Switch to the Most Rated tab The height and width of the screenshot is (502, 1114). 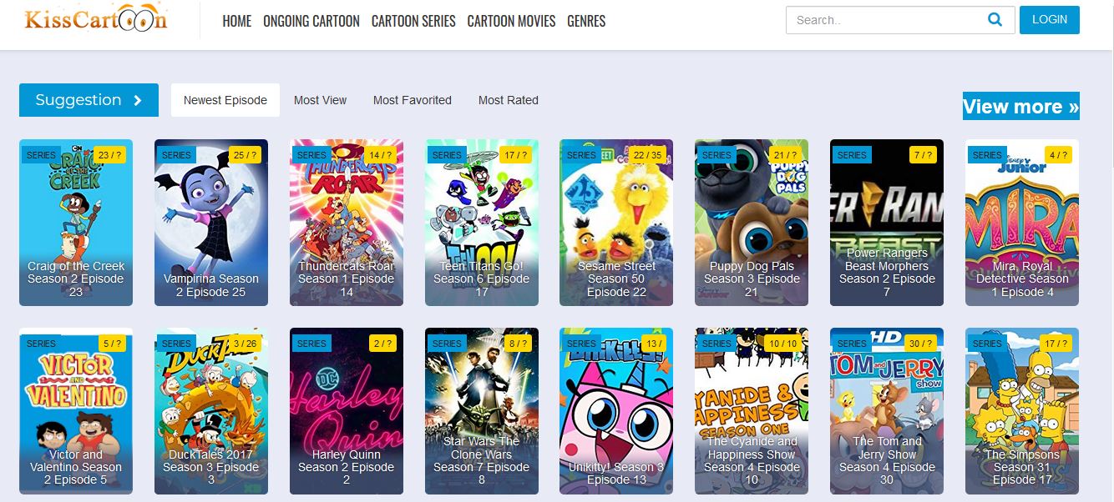pos(509,100)
